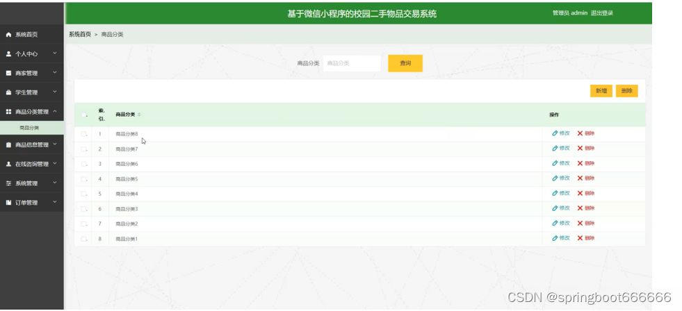Open the 个人中心 sidebar menu
The image size is (682, 311).
pos(32,54)
